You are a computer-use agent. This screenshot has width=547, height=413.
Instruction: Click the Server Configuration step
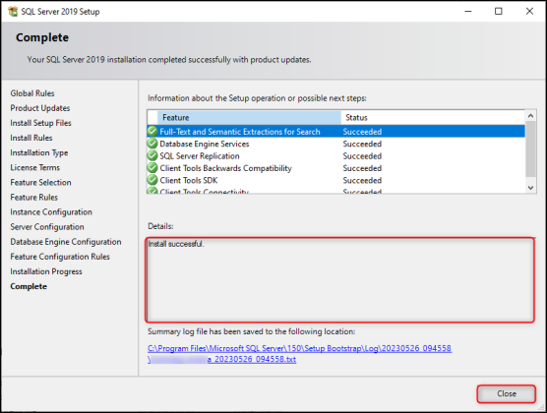point(47,227)
